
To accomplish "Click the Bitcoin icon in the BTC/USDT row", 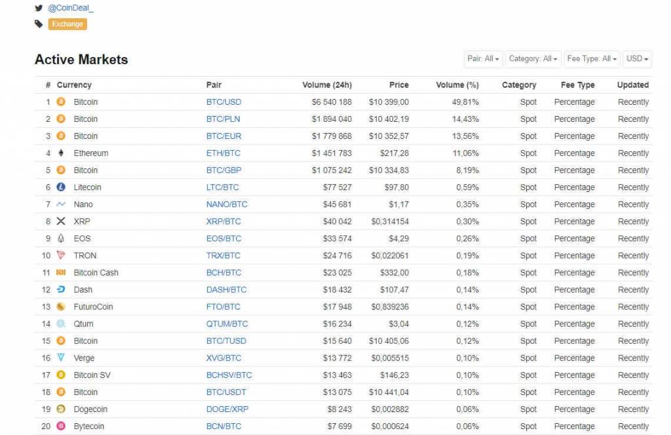I will pos(61,392).
